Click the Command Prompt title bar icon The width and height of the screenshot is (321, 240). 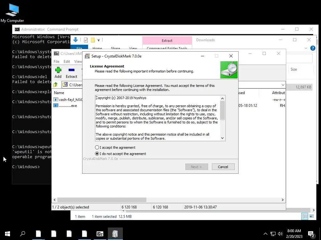[x=17, y=29]
